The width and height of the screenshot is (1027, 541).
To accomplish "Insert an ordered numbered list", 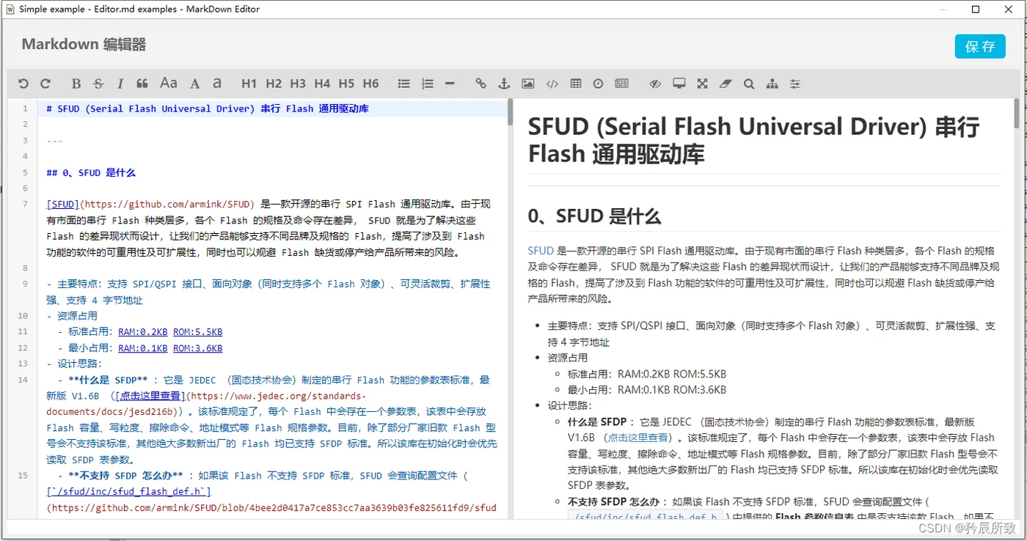I will tap(428, 84).
